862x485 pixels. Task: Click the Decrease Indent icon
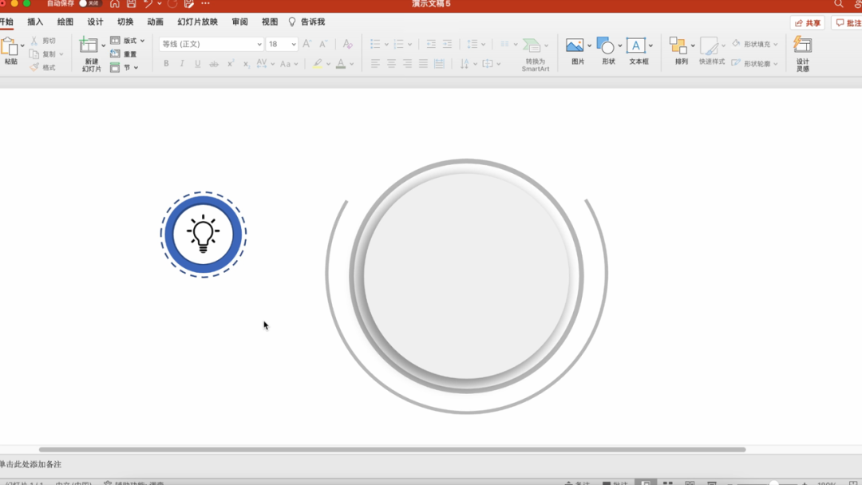click(x=431, y=44)
